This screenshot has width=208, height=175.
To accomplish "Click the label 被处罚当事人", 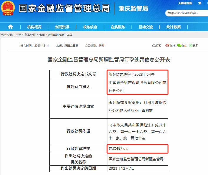I will point(78,87).
